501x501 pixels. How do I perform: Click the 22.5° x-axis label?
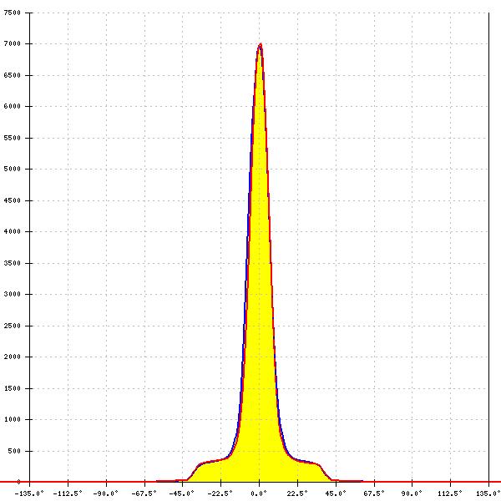click(x=297, y=493)
